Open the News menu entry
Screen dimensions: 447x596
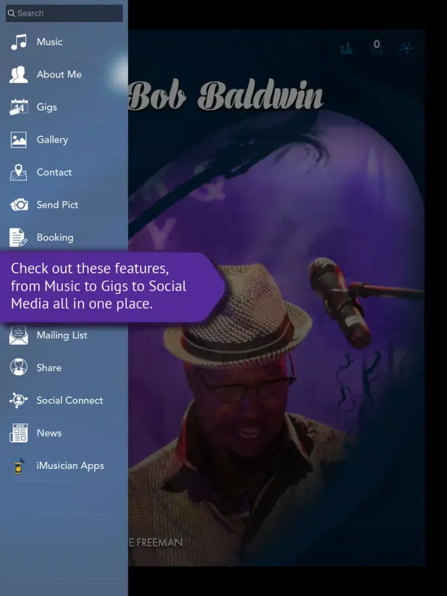[x=64, y=433]
